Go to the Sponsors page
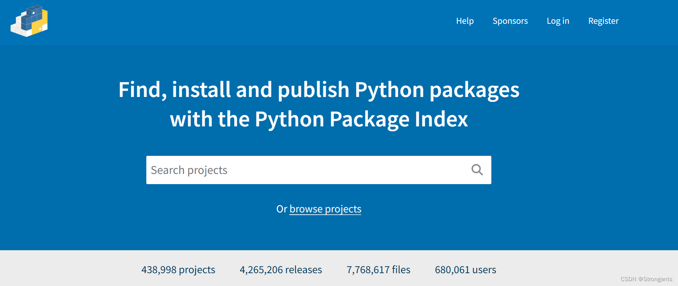Image resolution: width=678 pixels, height=286 pixels. 510,21
